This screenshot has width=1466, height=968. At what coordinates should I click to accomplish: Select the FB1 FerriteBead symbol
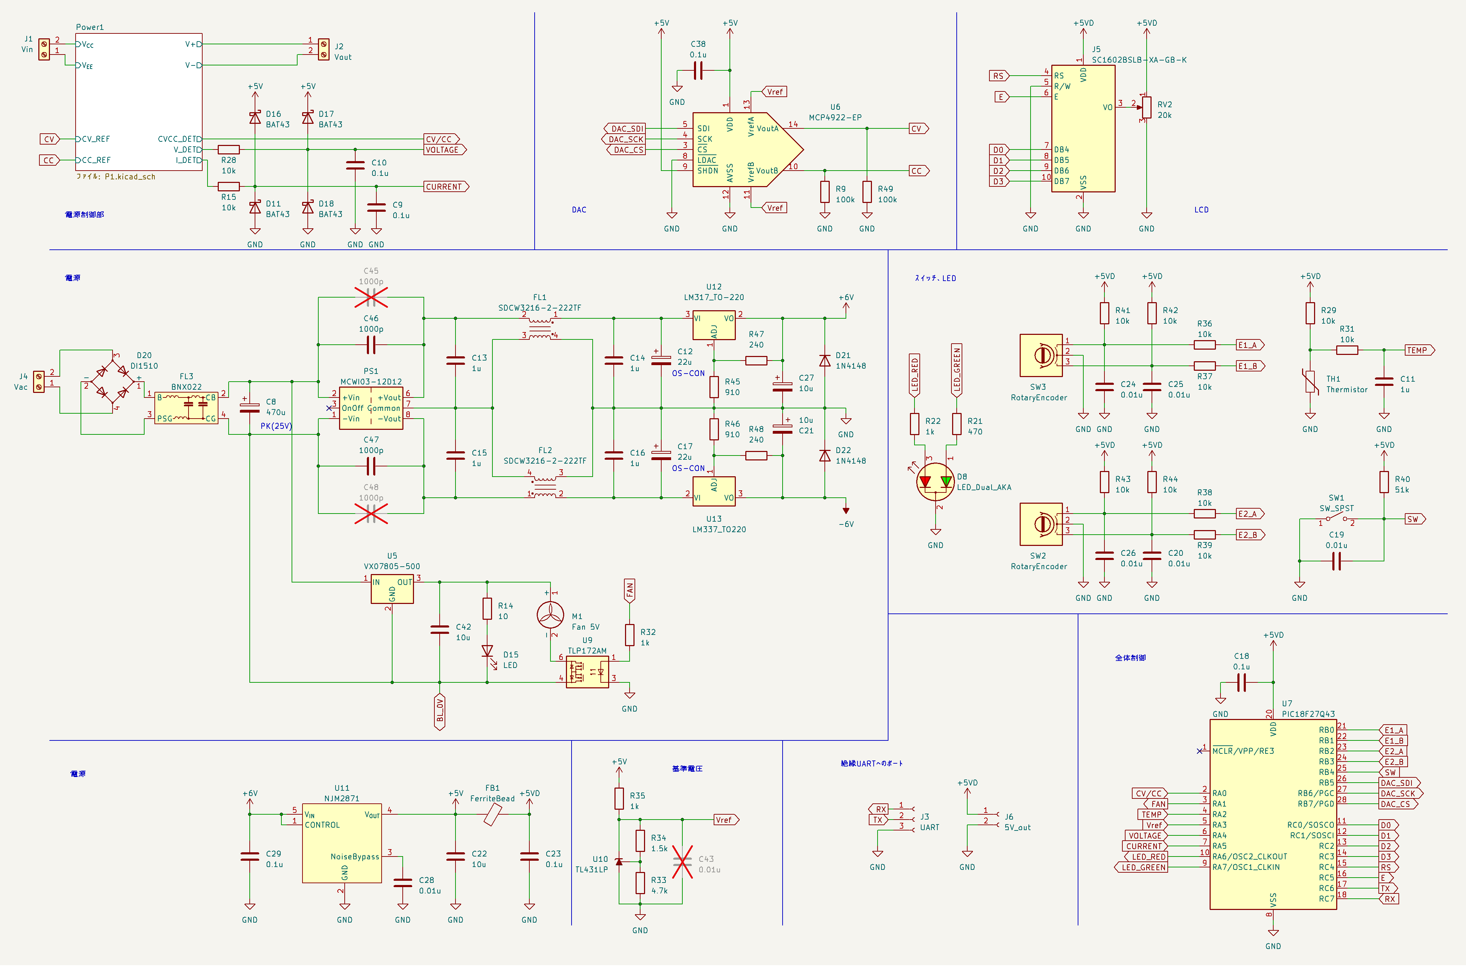[x=492, y=815]
